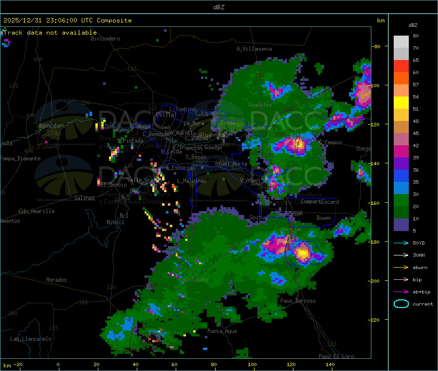Click the 'El_Desvio' map label

tap(114, 185)
